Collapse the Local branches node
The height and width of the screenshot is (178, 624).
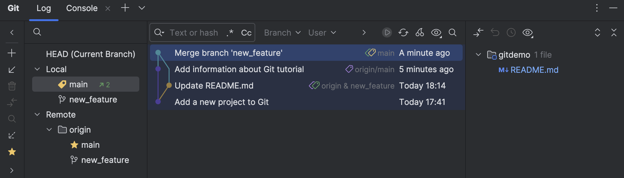point(37,69)
